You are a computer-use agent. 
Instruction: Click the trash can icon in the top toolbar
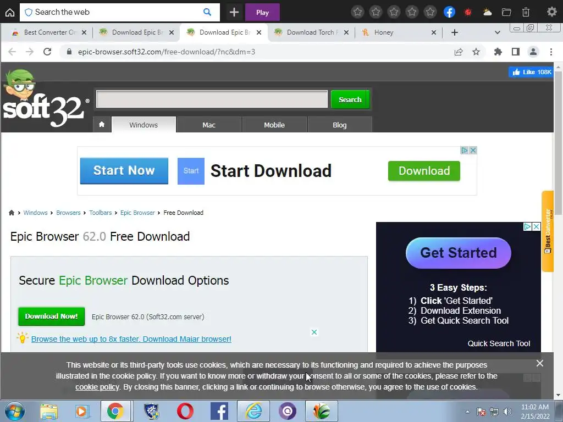[526, 13]
